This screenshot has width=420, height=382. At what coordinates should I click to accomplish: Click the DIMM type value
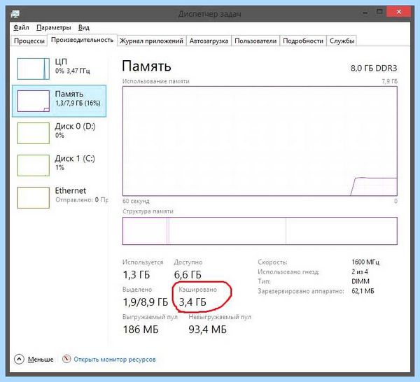coord(360,281)
